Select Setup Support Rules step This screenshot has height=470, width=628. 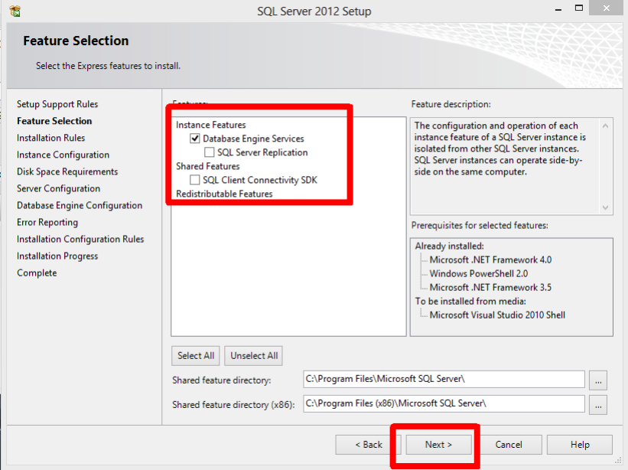[57, 104]
